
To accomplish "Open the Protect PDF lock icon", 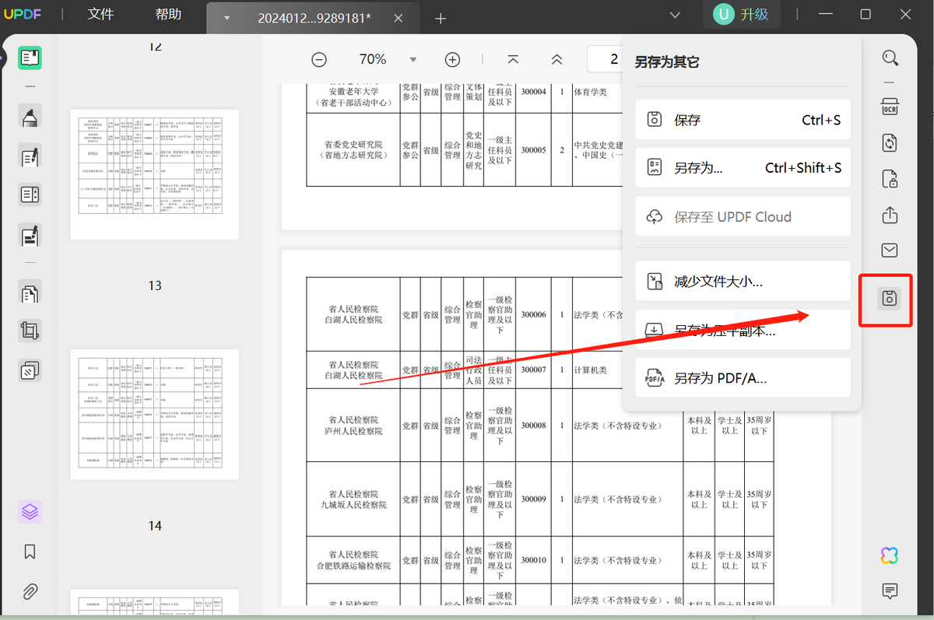I will pyautogui.click(x=890, y=179).
